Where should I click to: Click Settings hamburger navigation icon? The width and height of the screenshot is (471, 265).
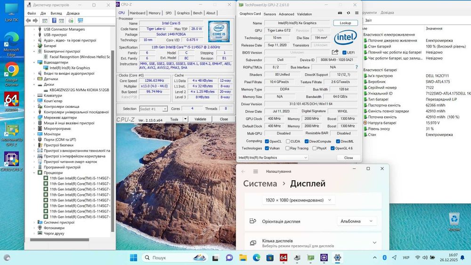[256, 171]
